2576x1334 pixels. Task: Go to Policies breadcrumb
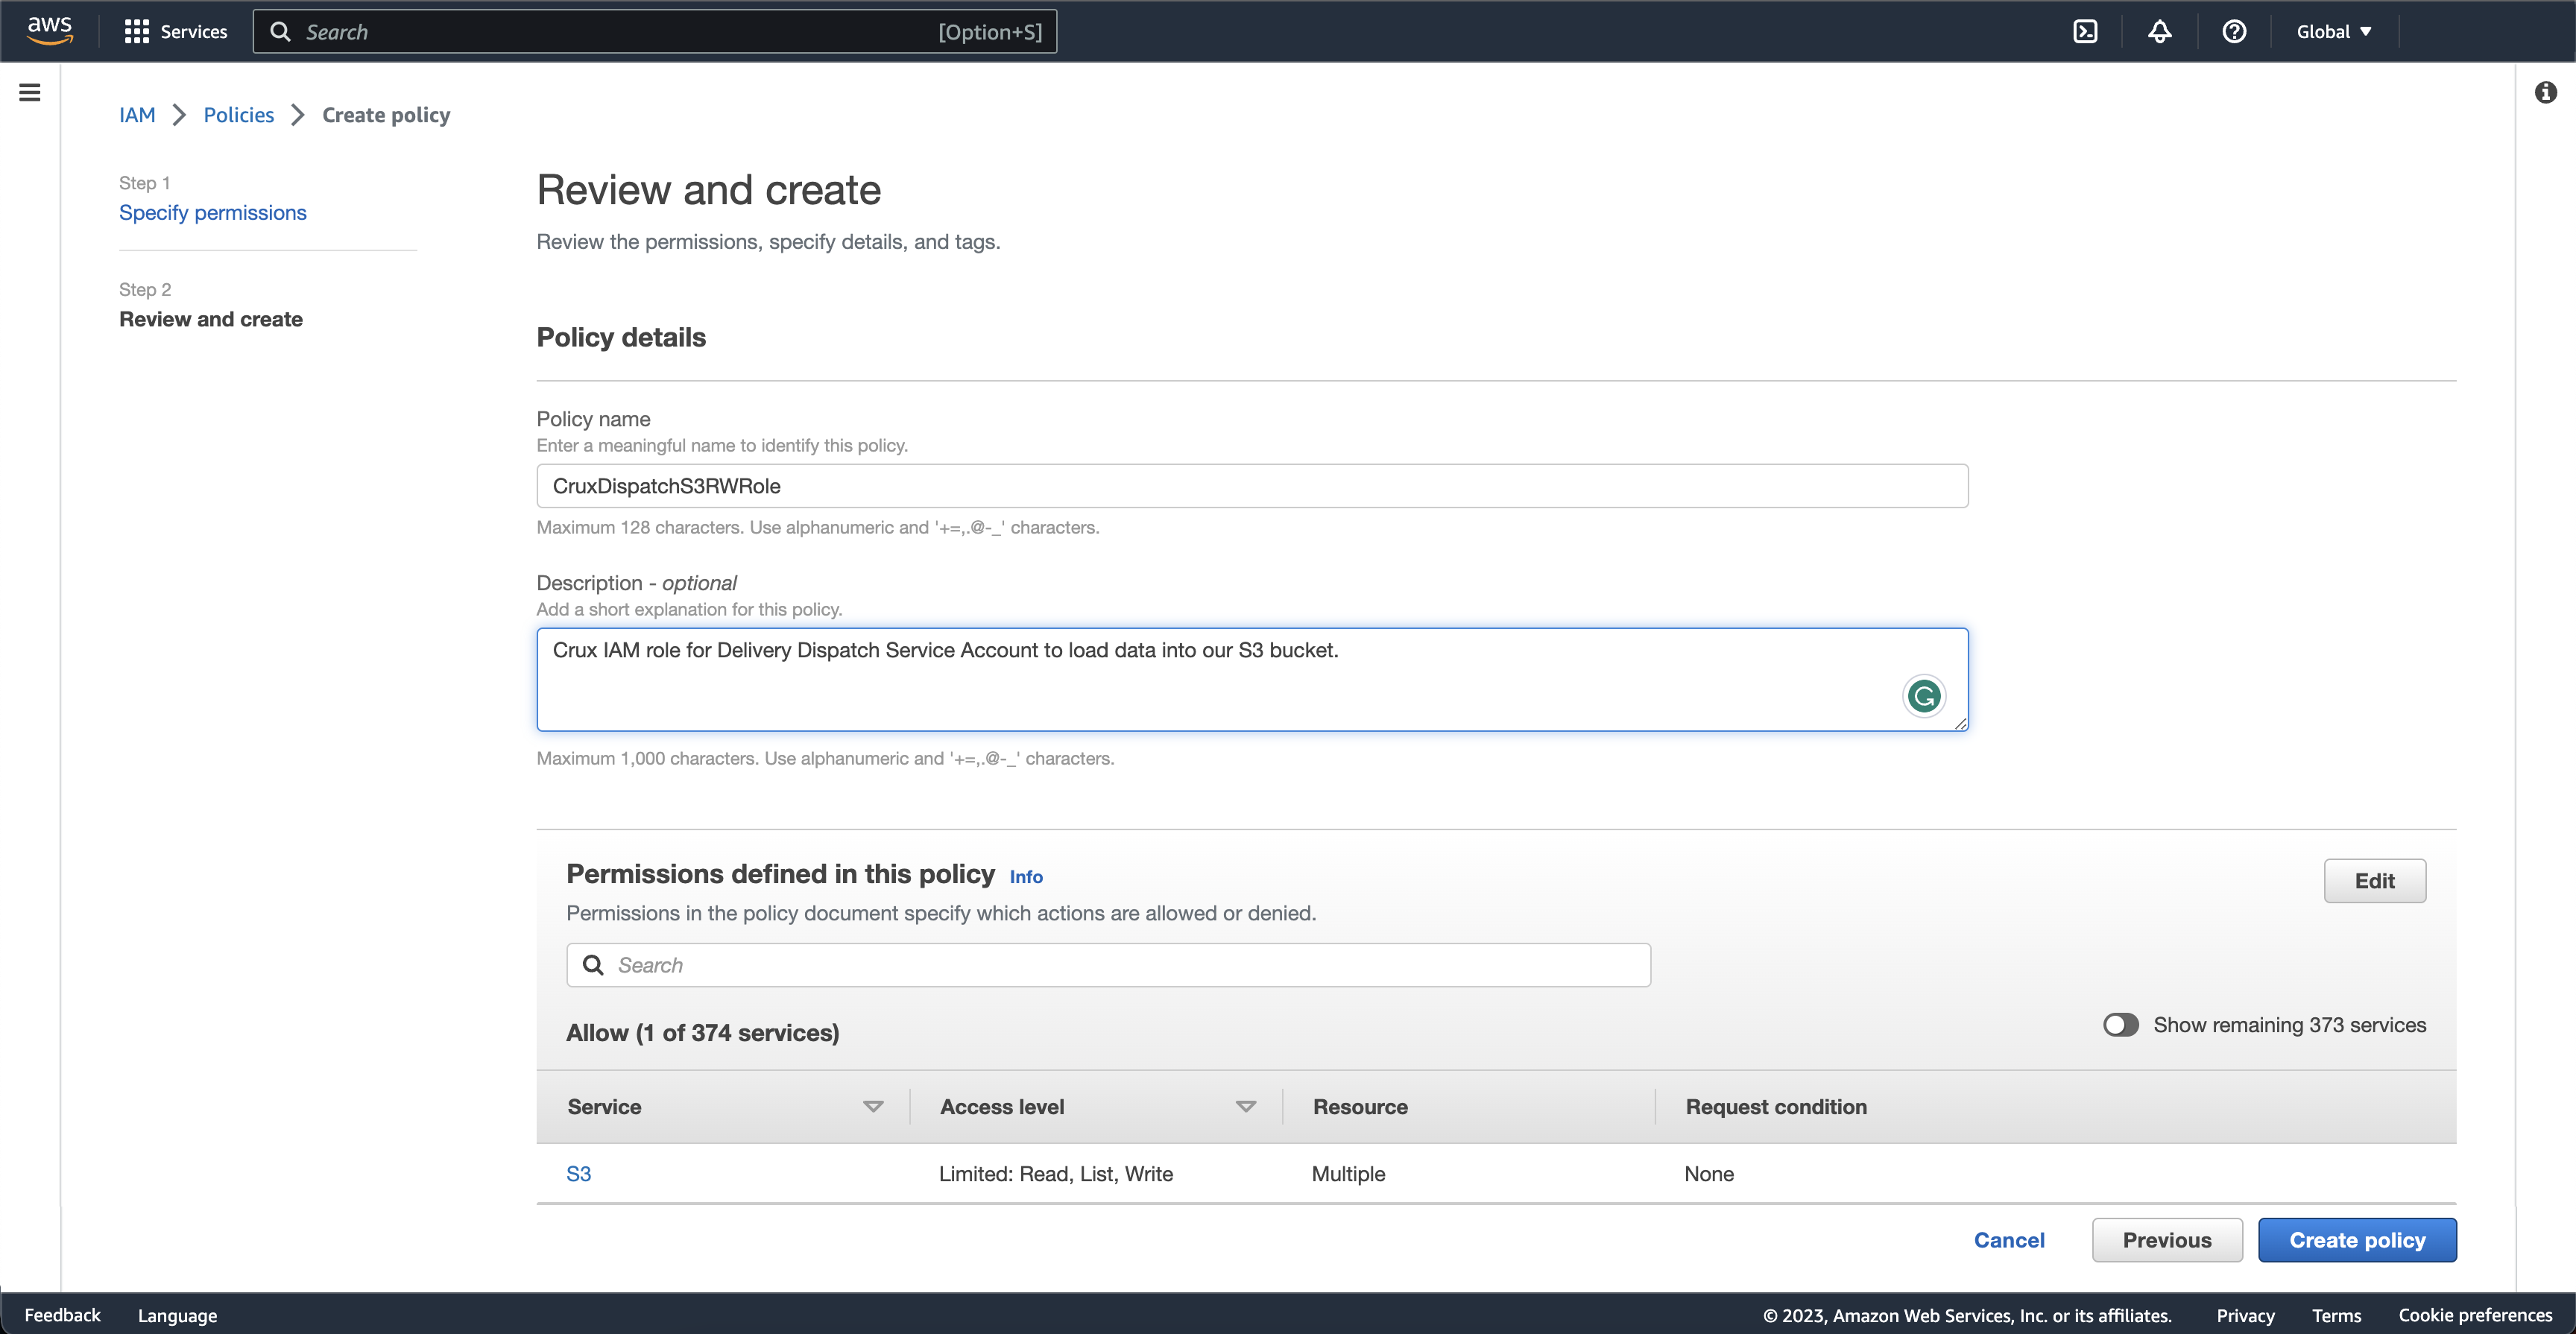tap(238, 115)
